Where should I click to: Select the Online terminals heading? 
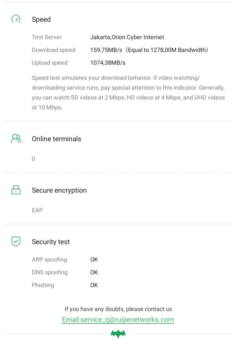pos(56,139)
